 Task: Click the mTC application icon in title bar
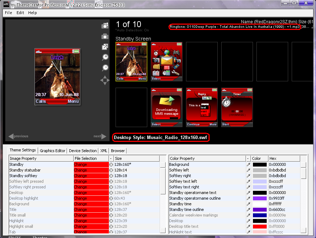tap(6, 5)
